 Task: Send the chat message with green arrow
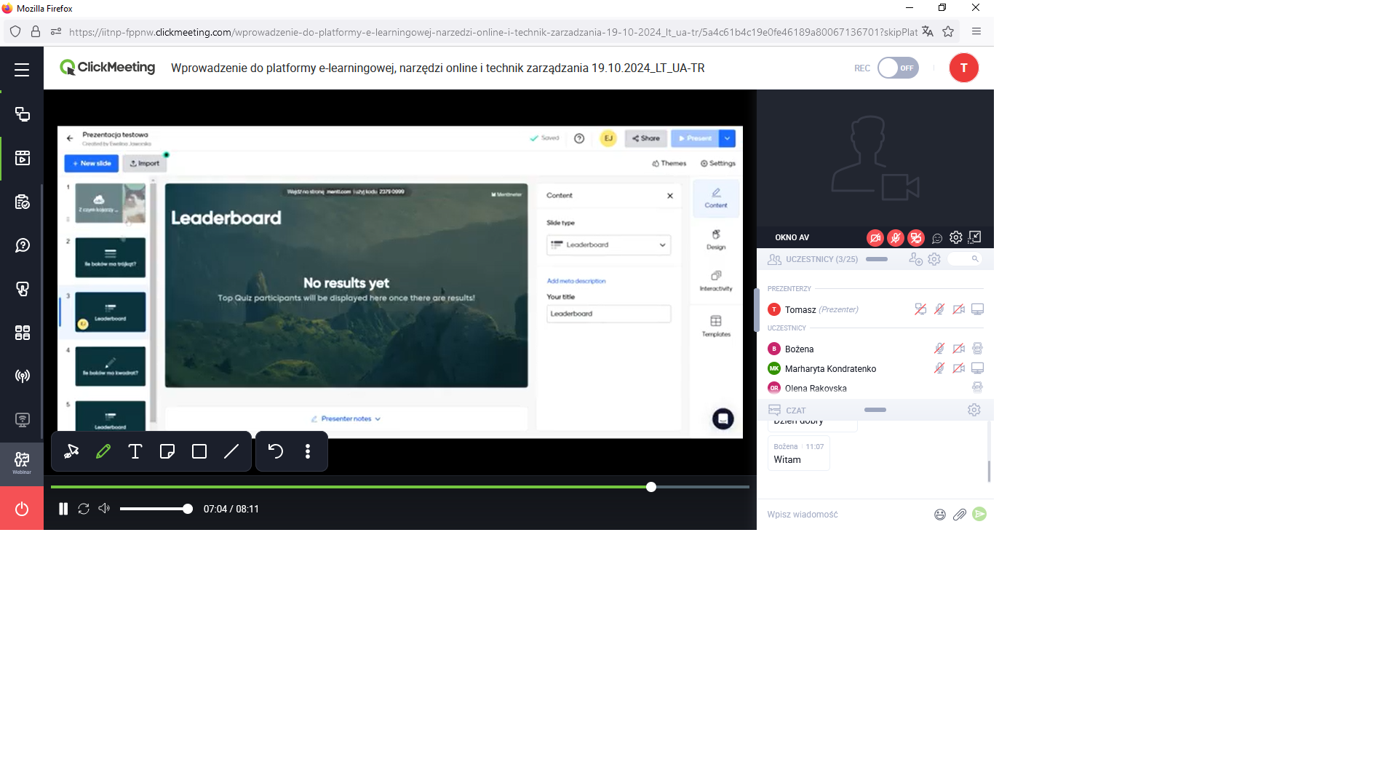pyautogui.click(x=979, y=514)
